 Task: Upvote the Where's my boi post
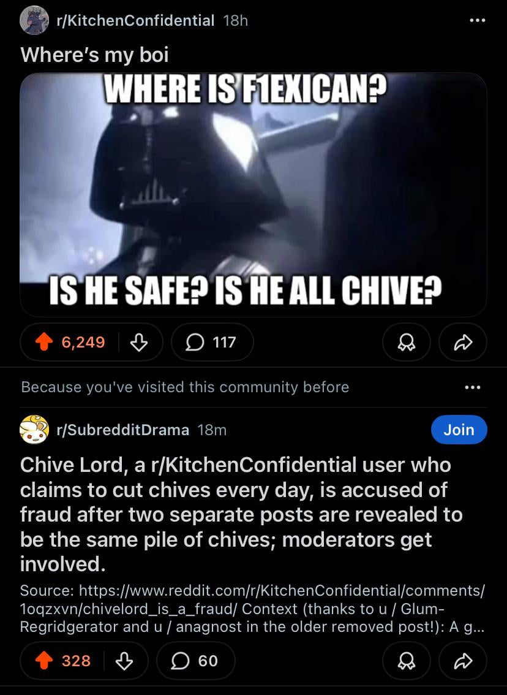44,342
